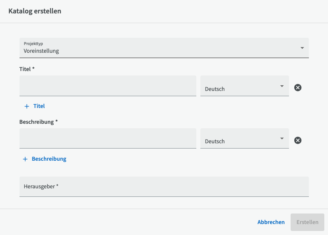Viewport: 328px width, 235px height.
Task: Cancel with the Abbrechen button
Action: tap(271, 222)
